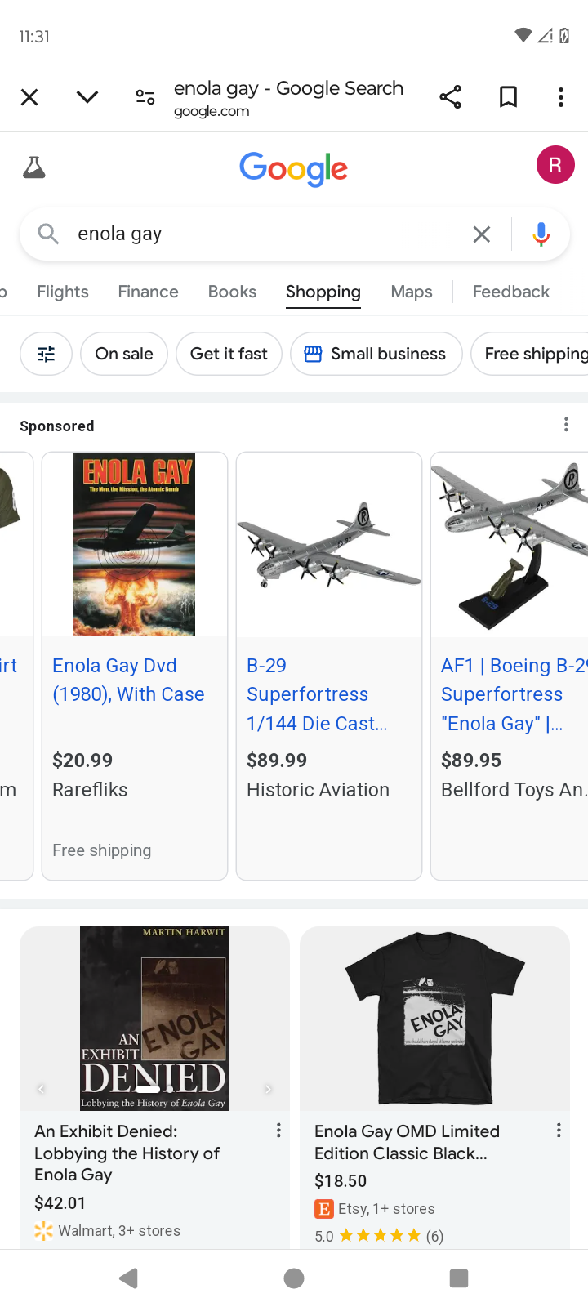This screenshot has height=1307, width=588.
Task: Expand the browser tab chevron dropdown
Action: (x=87, y=97)
